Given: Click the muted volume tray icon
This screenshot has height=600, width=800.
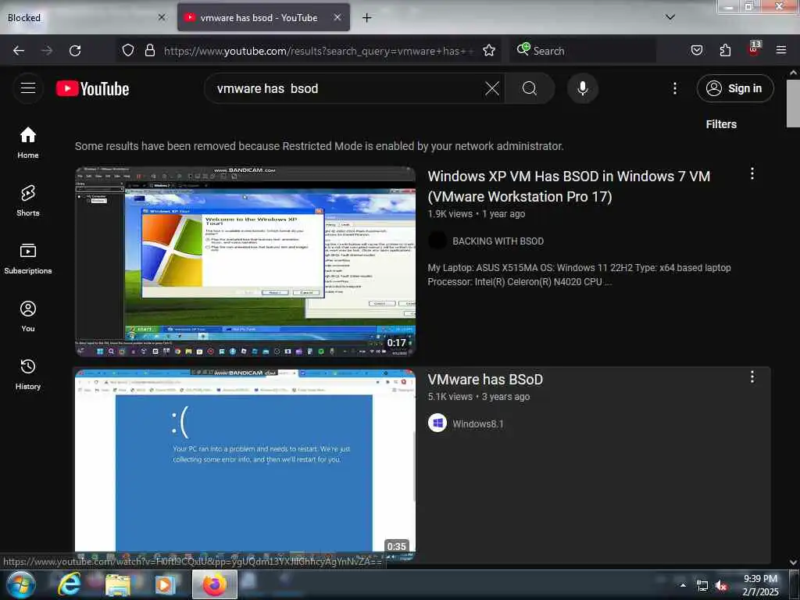Looking at the screenshot, I should click(721, 586).
